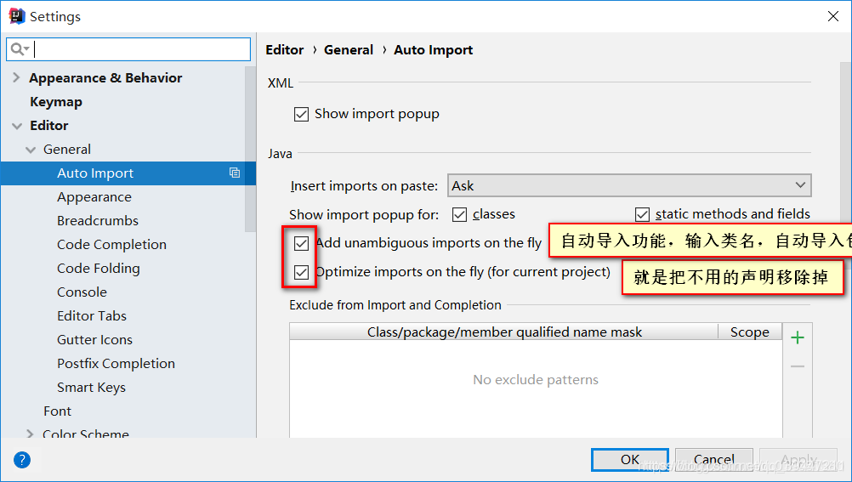The height and width of the screenshot is (482, 852).
Task: Click the IntelliJ logo in title bar
Action: (17, 16)
